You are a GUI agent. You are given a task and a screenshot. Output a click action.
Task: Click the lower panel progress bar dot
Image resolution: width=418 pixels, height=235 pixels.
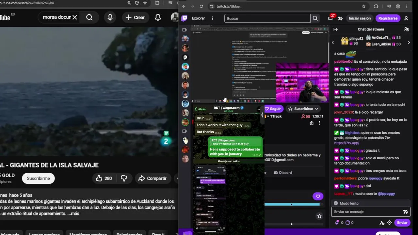(x=292, y=224)
